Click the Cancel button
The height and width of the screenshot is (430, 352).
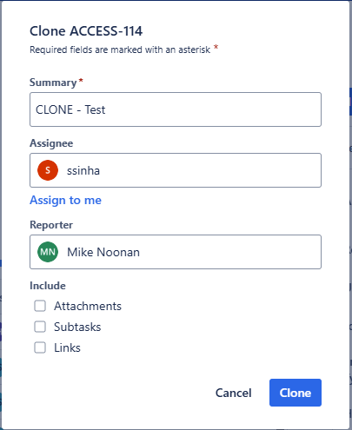click(234, 393)
